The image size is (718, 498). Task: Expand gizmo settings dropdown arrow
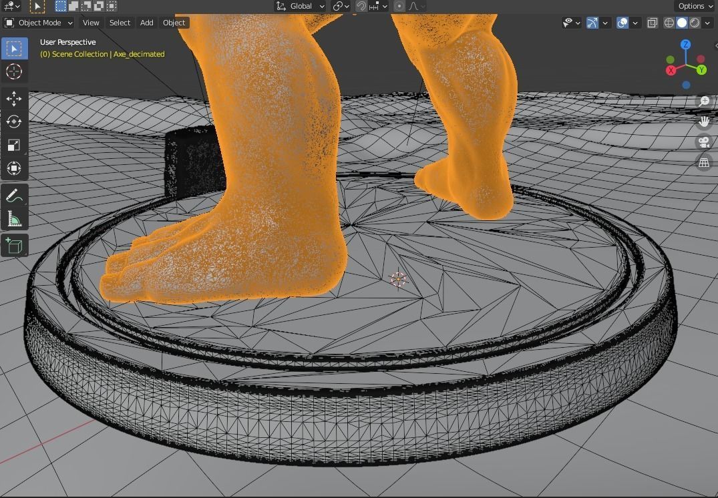pos(605,23)
